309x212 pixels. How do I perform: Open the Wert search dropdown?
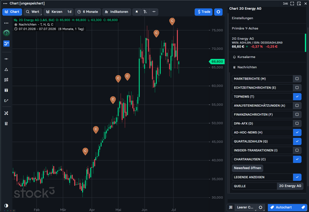pyautogui.click(x=33, y=12)
